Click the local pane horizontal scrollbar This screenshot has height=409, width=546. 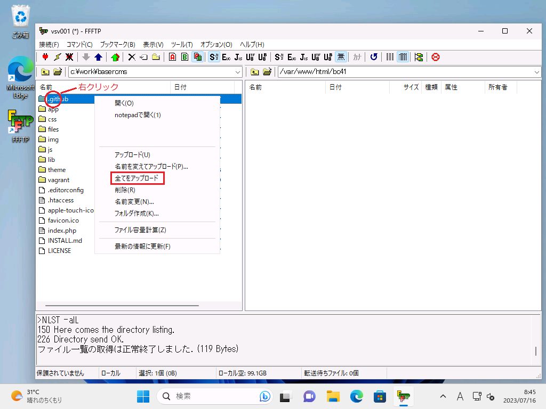coord(123,306)
